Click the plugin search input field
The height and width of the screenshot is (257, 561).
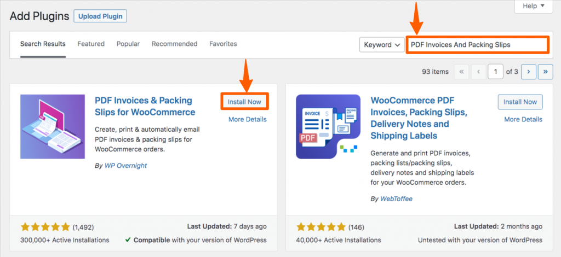tap(477, 45)
